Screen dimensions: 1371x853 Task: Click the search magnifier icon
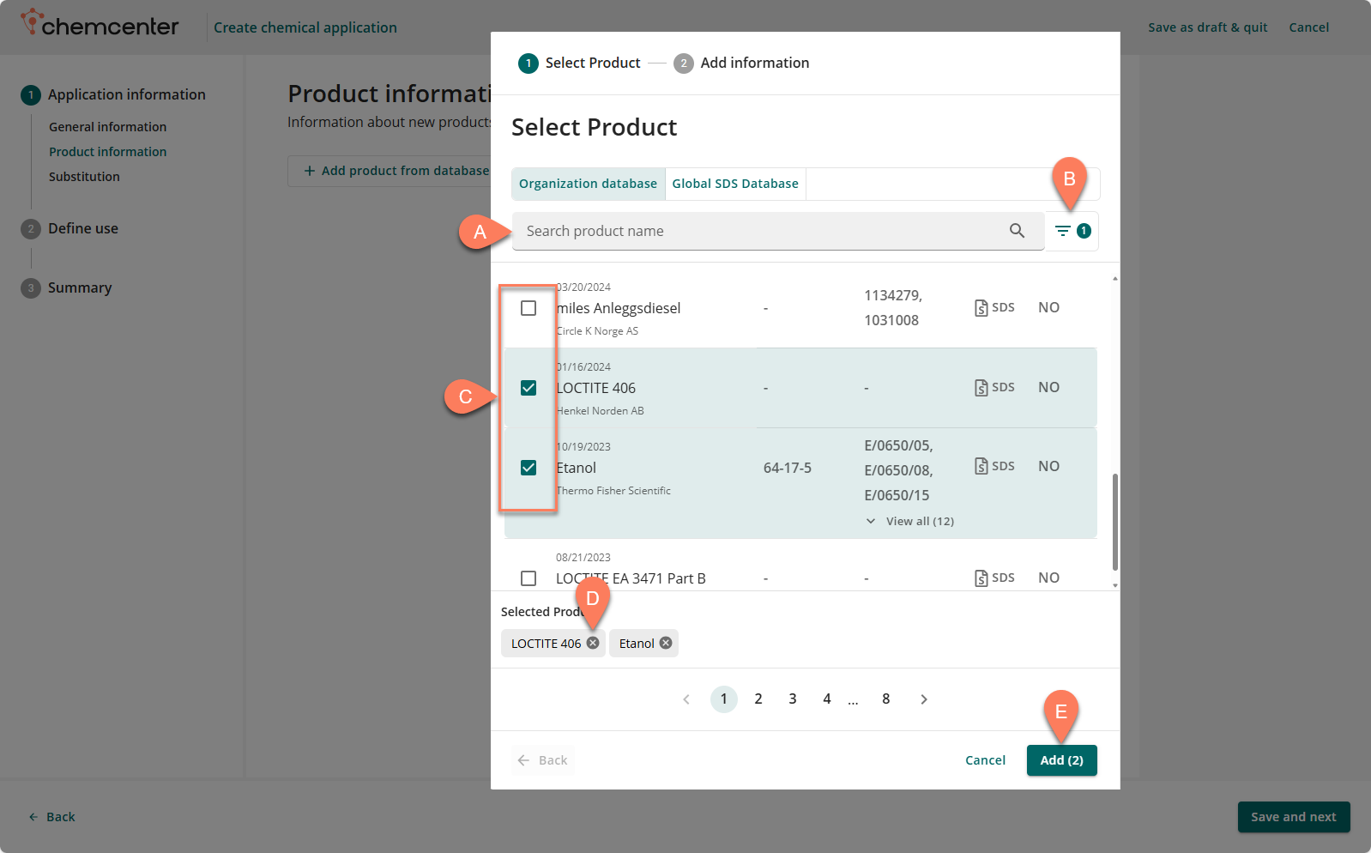[x=1017, y=231]
